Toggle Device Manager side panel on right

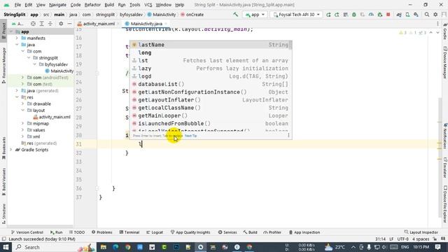(445, 62)
